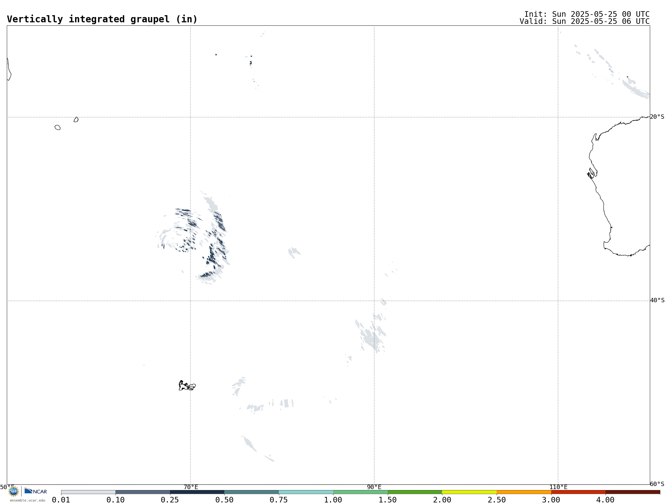Screen dimensions: 670x504
Task: Click the 4.00 colorbar tick label
Action: 605,500
